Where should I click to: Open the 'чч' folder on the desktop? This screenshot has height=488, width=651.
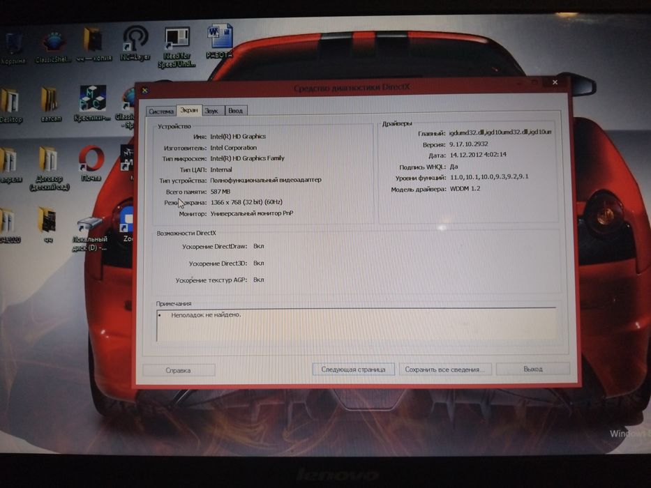point(47,224)
